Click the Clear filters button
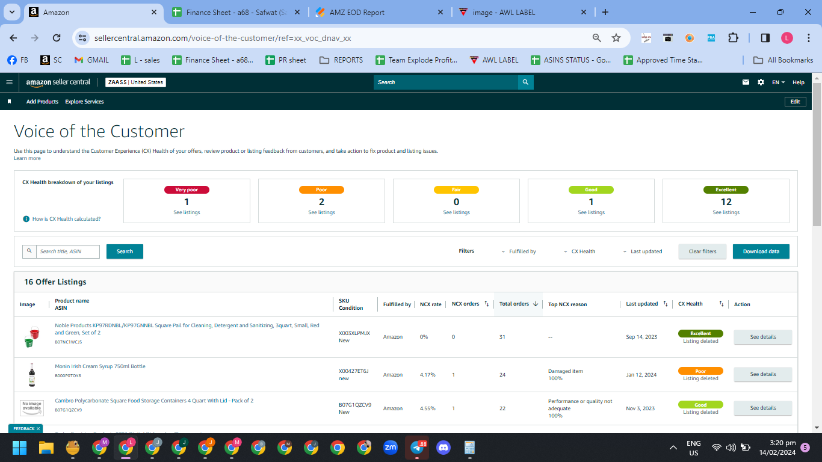This screenshot has width=822, height=462. click(702, 251)
